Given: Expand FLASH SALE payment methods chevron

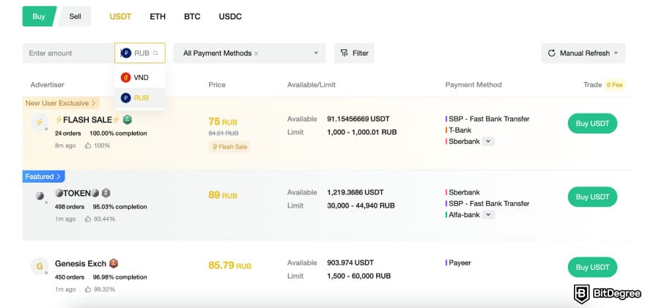Looking at the screenshot, I should click(488, 142).
